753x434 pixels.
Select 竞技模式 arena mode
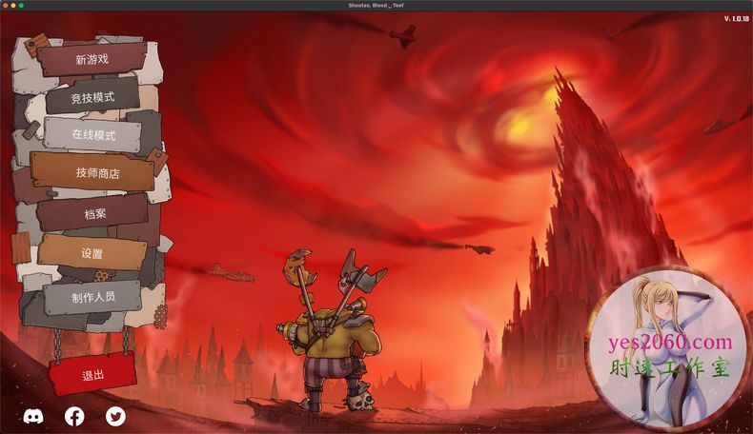[x=92, y=97]
